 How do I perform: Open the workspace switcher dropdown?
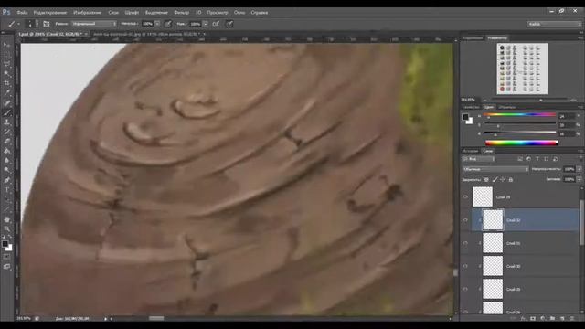[x=555, y=24]
